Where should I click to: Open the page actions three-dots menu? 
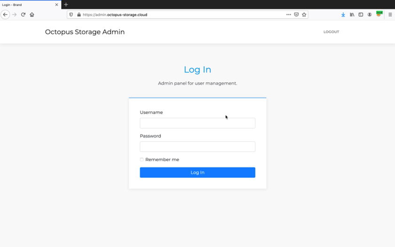(289, 15)
